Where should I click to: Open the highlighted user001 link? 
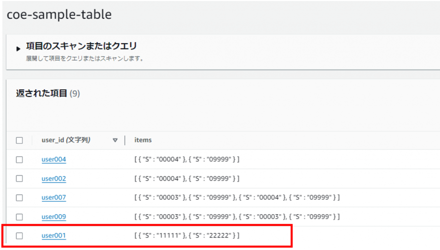(54, 236)
